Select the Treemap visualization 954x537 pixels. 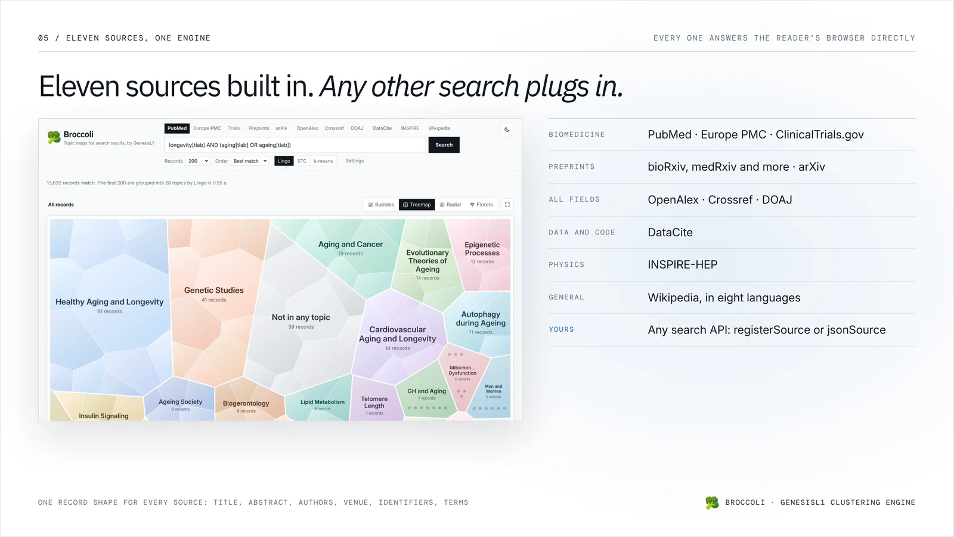tap(417, 205)
